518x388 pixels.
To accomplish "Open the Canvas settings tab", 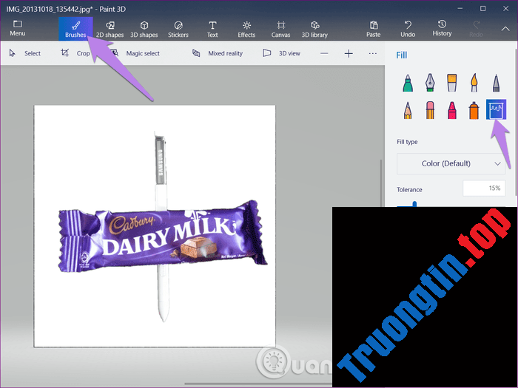I will tap(280, 29).
